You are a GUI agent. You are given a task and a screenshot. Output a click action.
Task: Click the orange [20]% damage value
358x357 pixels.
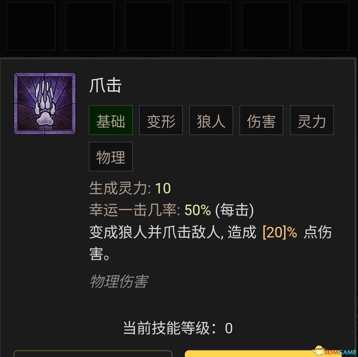pos(280,233)
